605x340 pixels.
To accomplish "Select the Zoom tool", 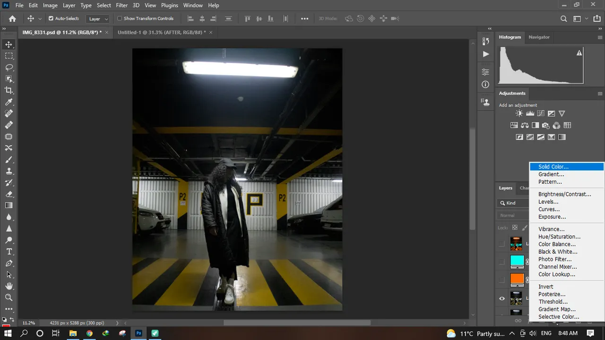I will (9, 297).
